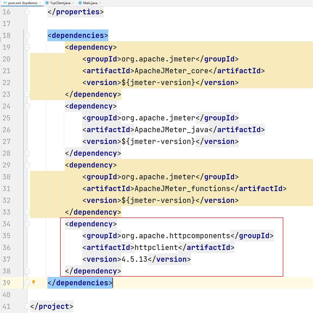Viewport: 313px width, 313px height.
Task: Click the httpclient artifactId text
Action: tap(156, 247)
